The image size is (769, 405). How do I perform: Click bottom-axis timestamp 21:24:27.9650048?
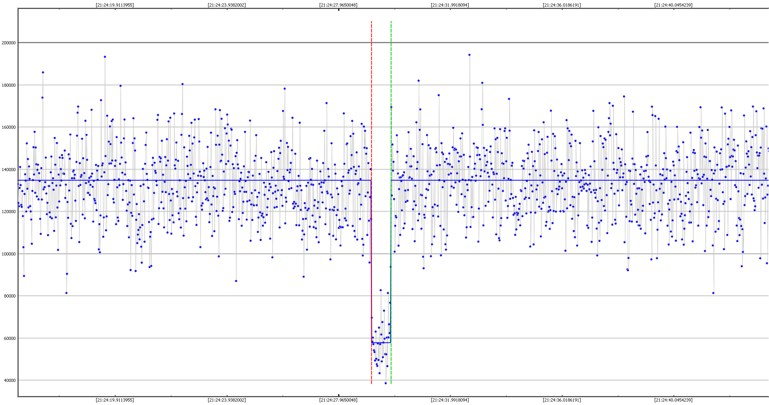click(x=339, y=400)
